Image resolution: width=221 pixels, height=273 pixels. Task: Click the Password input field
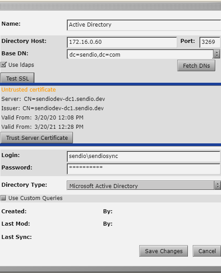144,169
